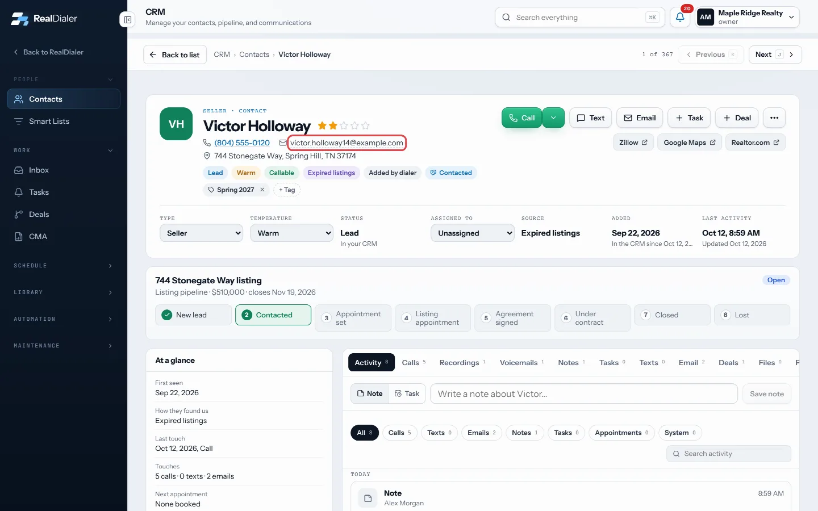Open the Type dropdown showing Seller
The width and height of the screenshot is (818, 511).
(201, 233)
